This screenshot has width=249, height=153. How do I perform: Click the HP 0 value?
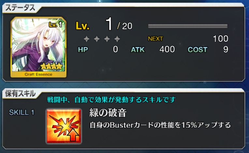(115, 49)
